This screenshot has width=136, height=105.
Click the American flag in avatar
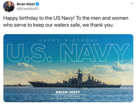click(5, 5)
